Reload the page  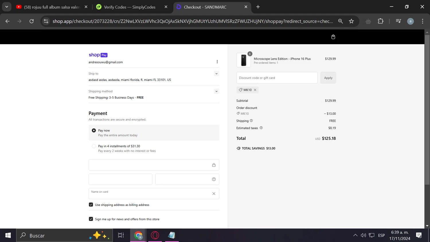[x=32, y=21]
